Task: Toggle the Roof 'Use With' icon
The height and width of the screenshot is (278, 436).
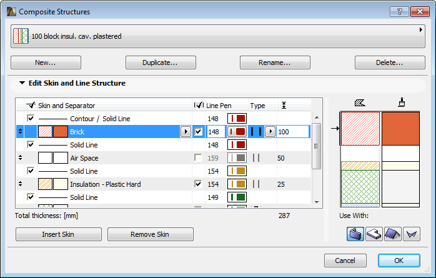Action: point(392,234)
